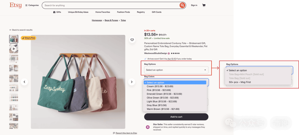Favorite item with the heart icon

tap(132, 40)
